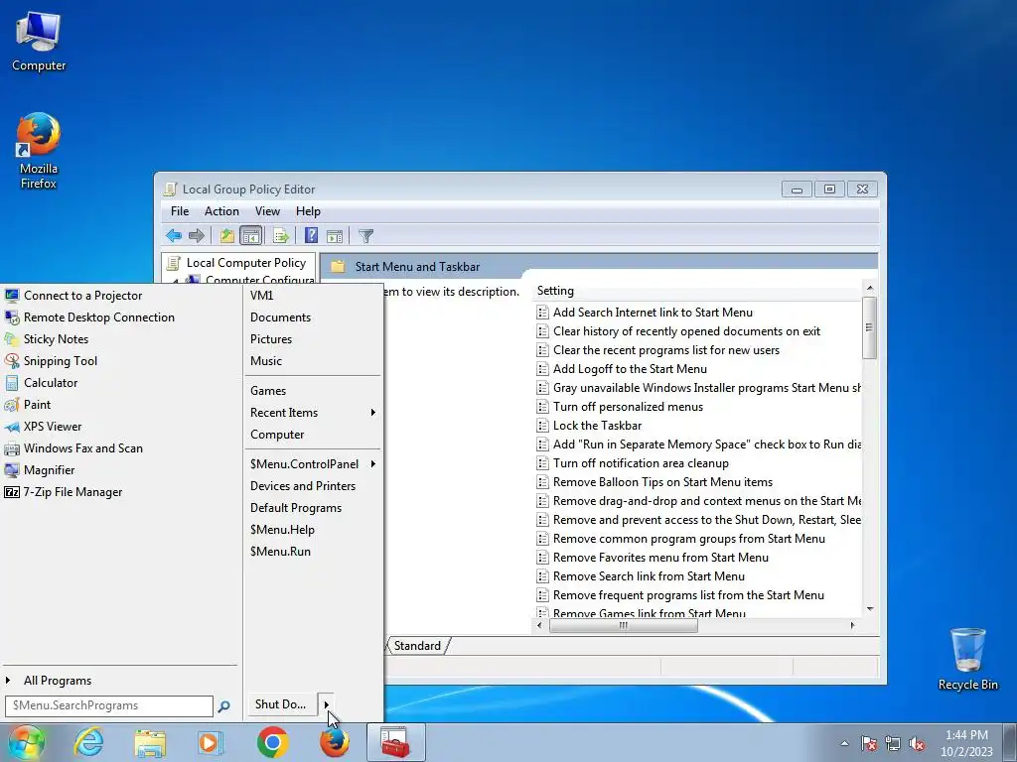Open Internet Explorer from taskbar

[88, 742]
